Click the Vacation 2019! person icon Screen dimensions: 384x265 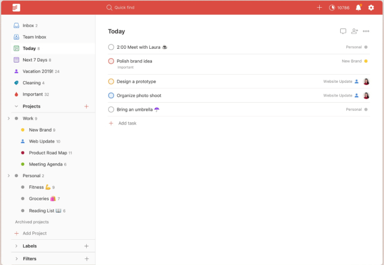click(x=16, y=71)
